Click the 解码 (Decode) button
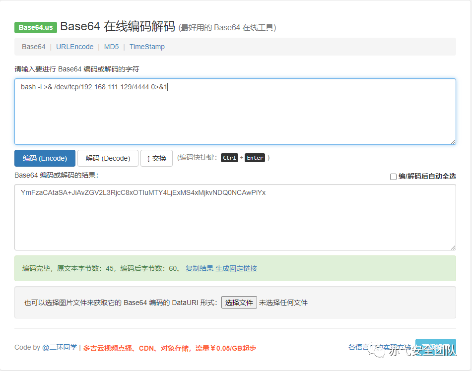The image size is (472, 371). [108, 158]
